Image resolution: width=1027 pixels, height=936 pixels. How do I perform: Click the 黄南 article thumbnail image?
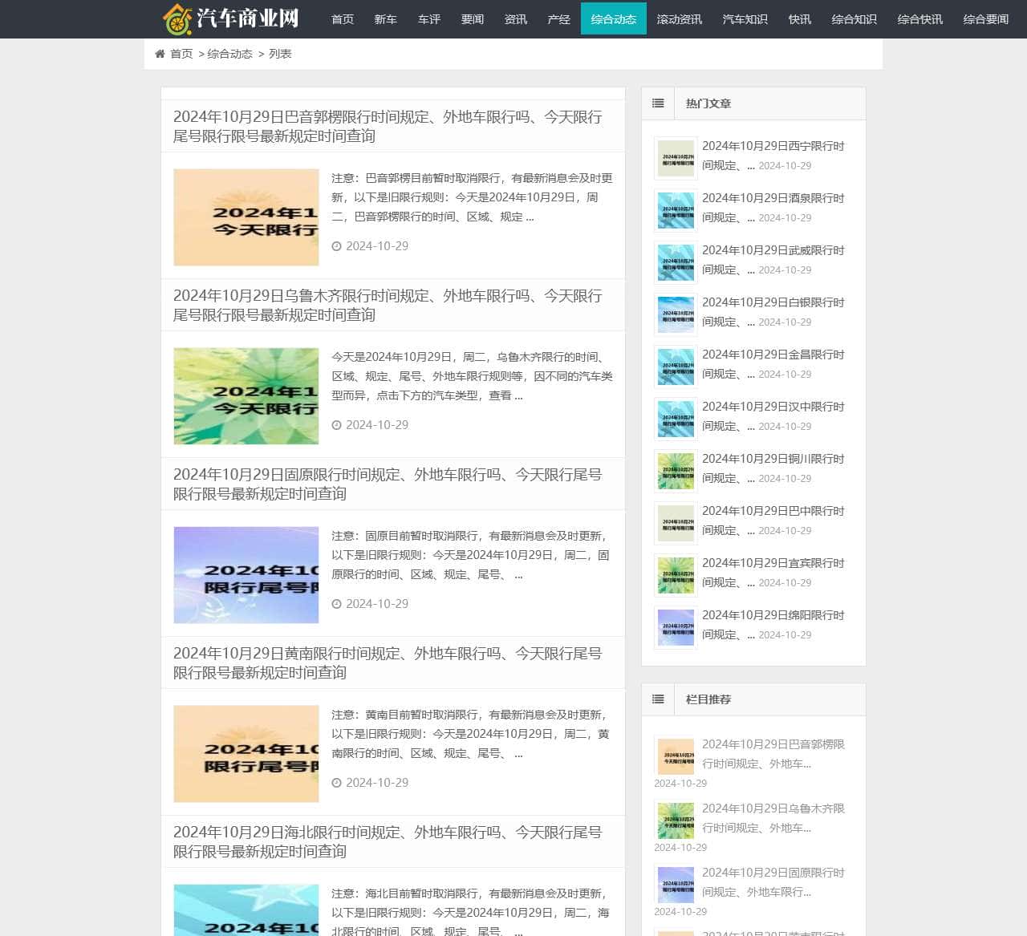click(x=246, y=754)
